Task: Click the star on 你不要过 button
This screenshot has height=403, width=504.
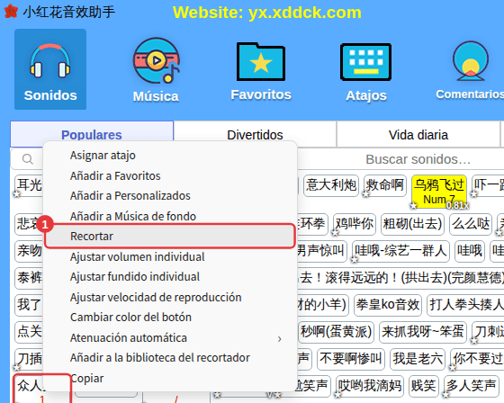Action: click(x=453, y=367)
